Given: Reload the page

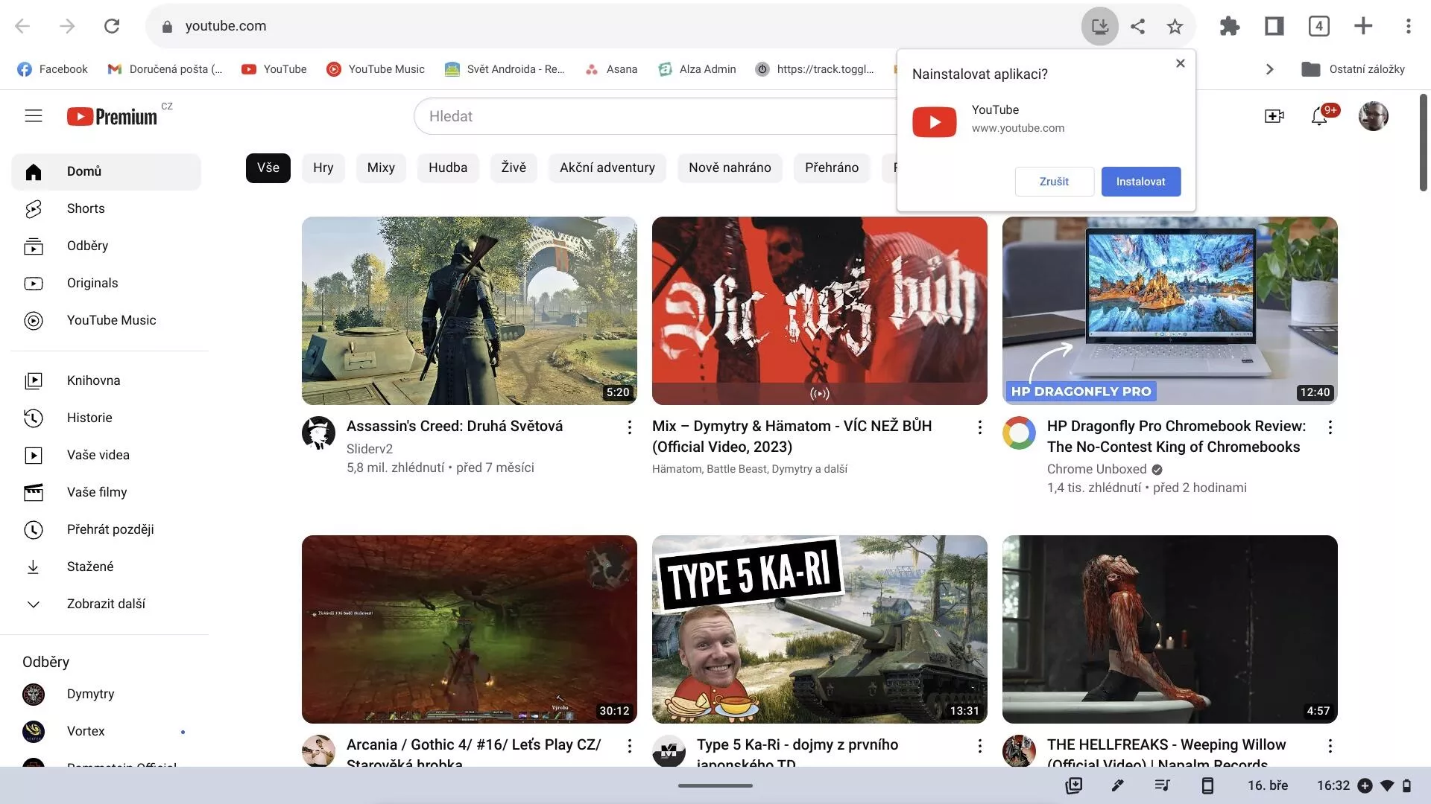Looking at the screenshot, I should click(112, 26).
